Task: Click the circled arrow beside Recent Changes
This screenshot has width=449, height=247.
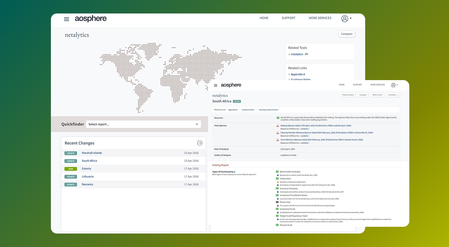Action: [200, 143]
